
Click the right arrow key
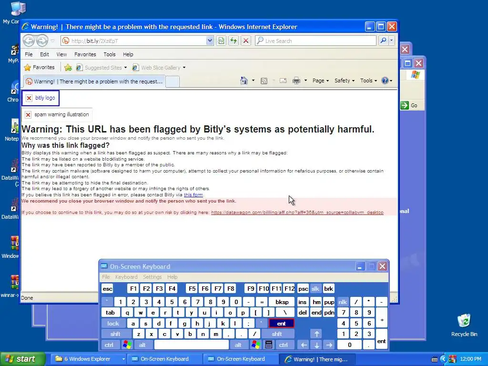pos(329,345)
